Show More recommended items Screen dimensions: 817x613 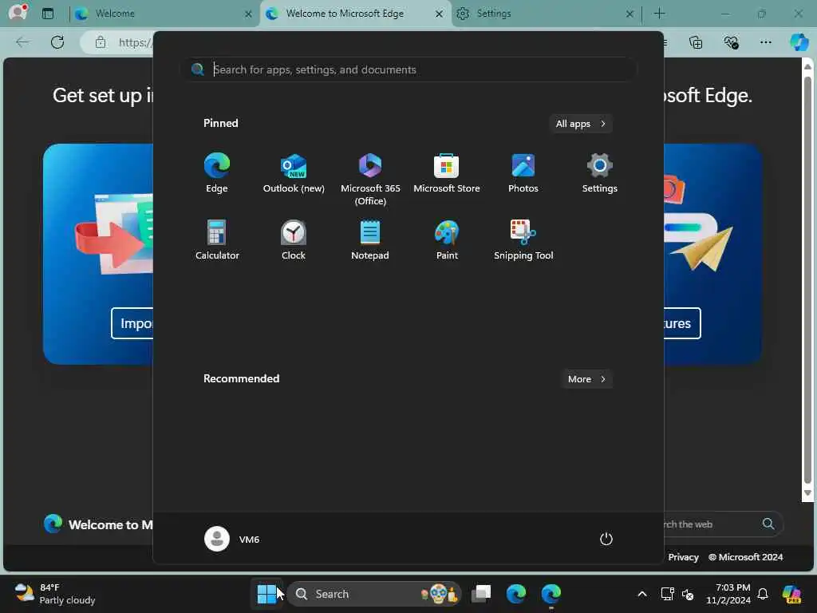[x=586, y=379]
